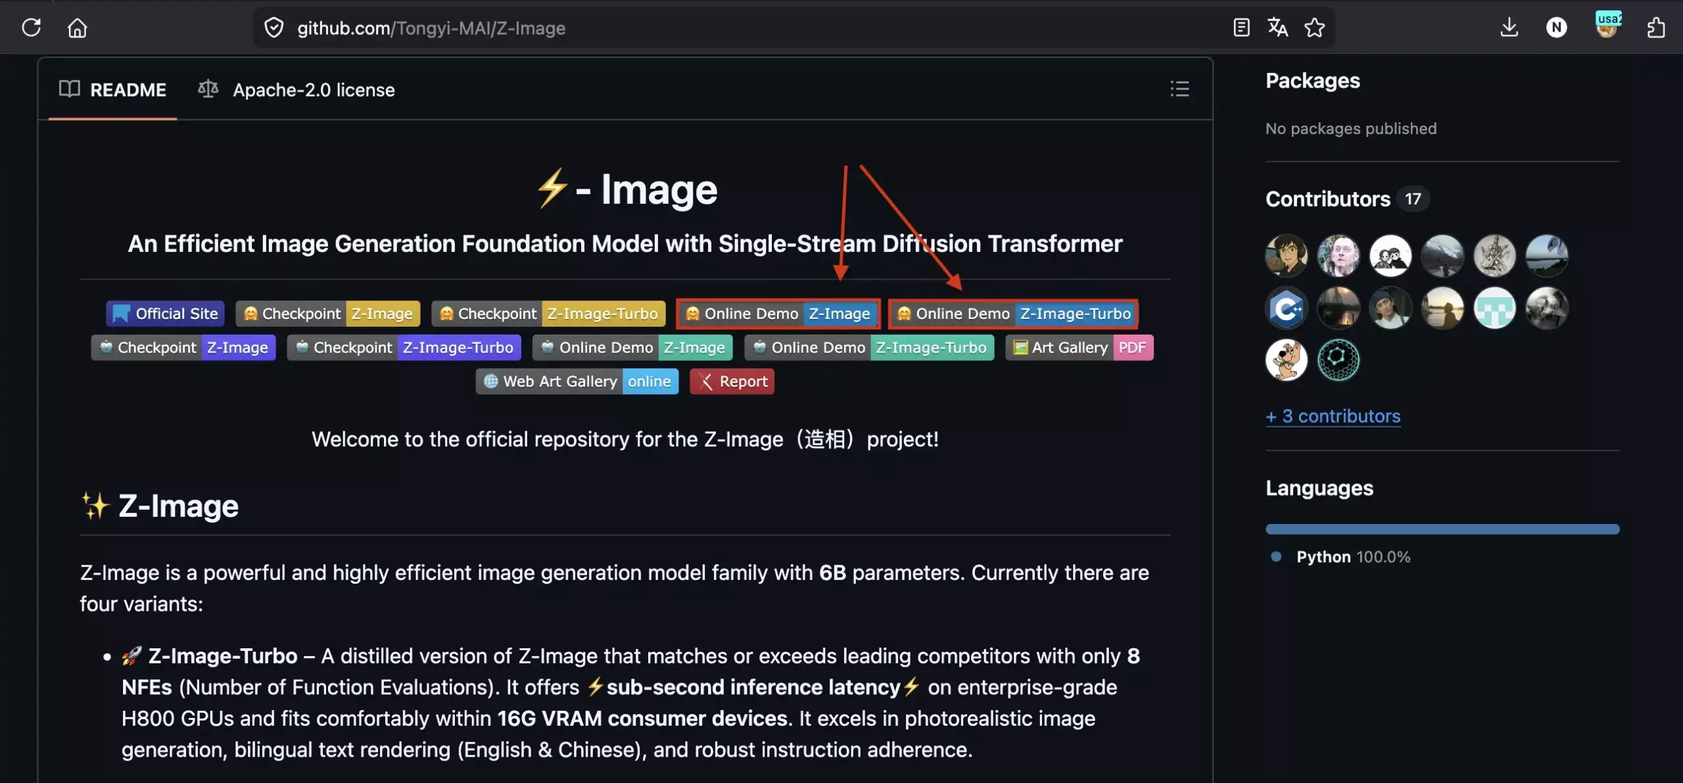
Task: Click the Languages heading
Action: point(1319,488)
